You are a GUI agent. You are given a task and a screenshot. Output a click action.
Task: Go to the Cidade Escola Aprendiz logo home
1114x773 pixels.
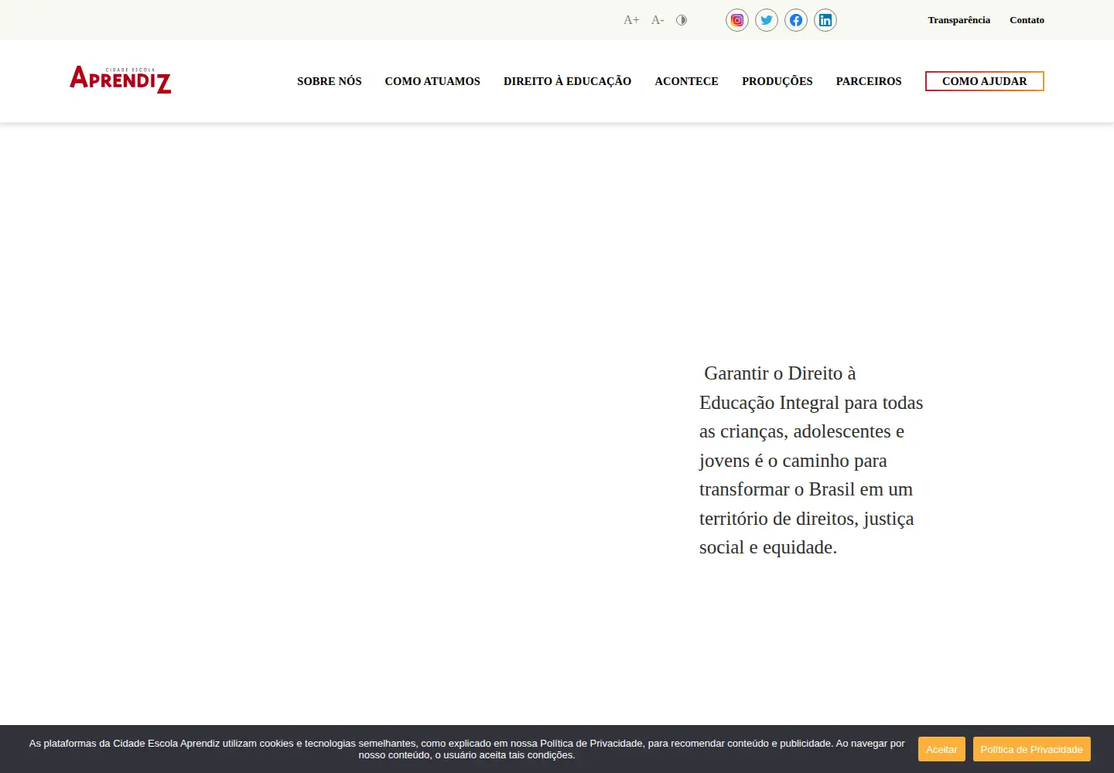click(x=120, y=80)
